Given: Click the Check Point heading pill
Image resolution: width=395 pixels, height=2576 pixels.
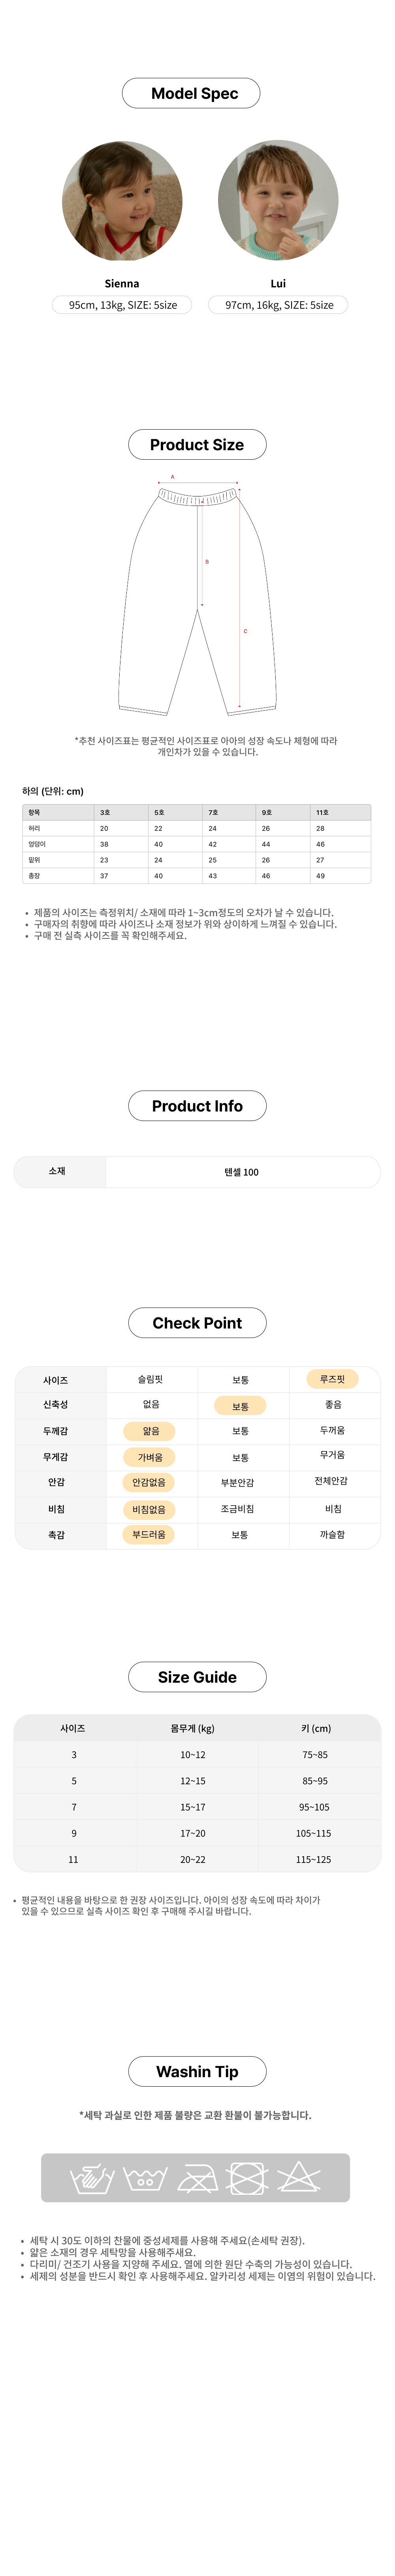Looking at the screenshot, I should (x=197, y=1323).
